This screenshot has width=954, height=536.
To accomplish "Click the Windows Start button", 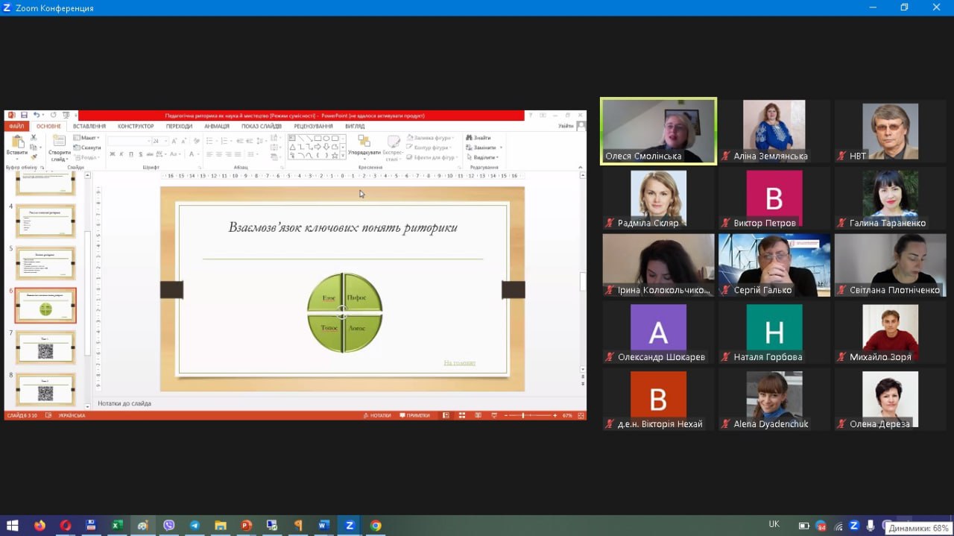I will pyautogui.click(x=13, y=525).
